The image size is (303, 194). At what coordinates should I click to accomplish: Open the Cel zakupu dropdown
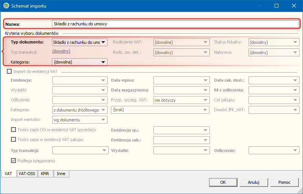coord(274,100)
